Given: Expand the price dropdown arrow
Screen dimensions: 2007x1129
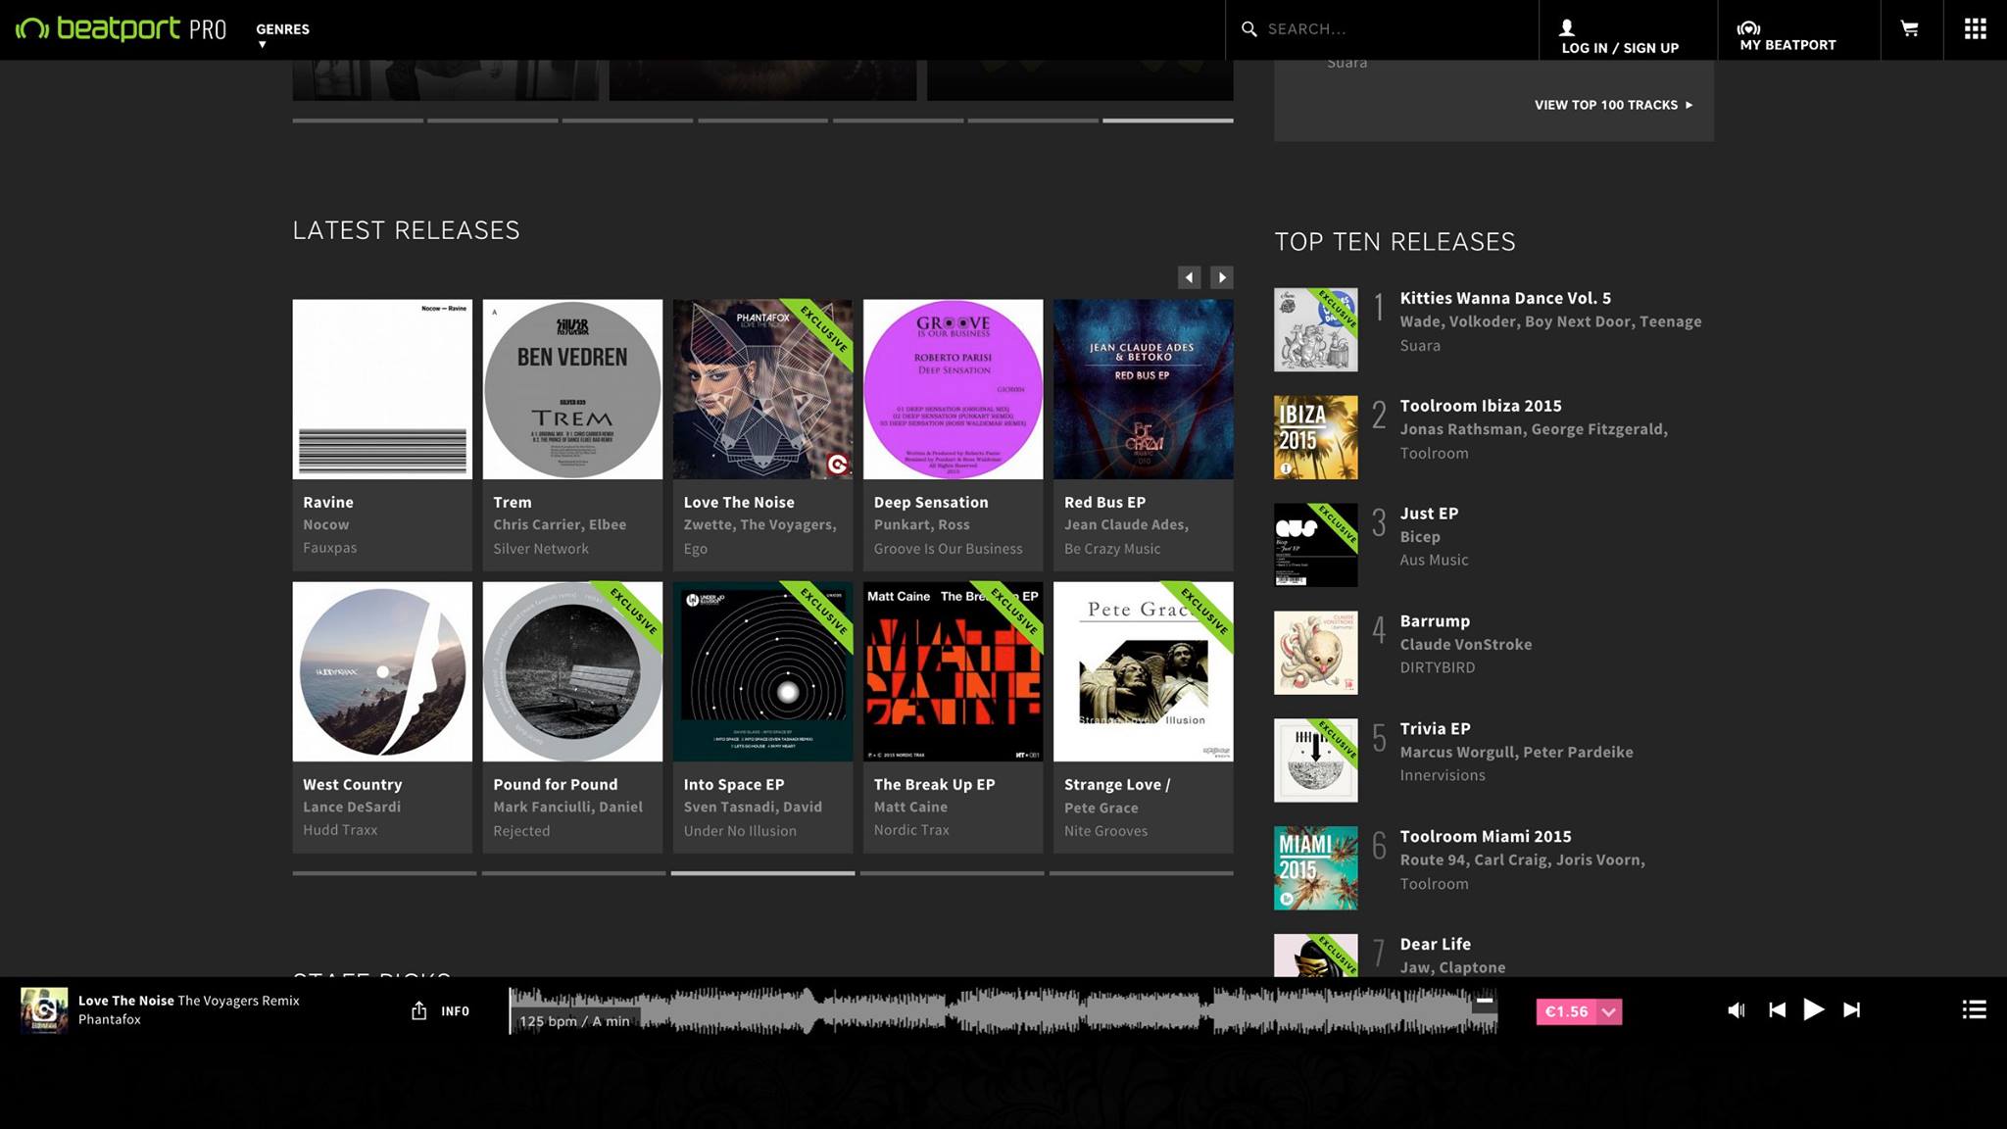Looking at the screenshot, I should [1609, 1011].
